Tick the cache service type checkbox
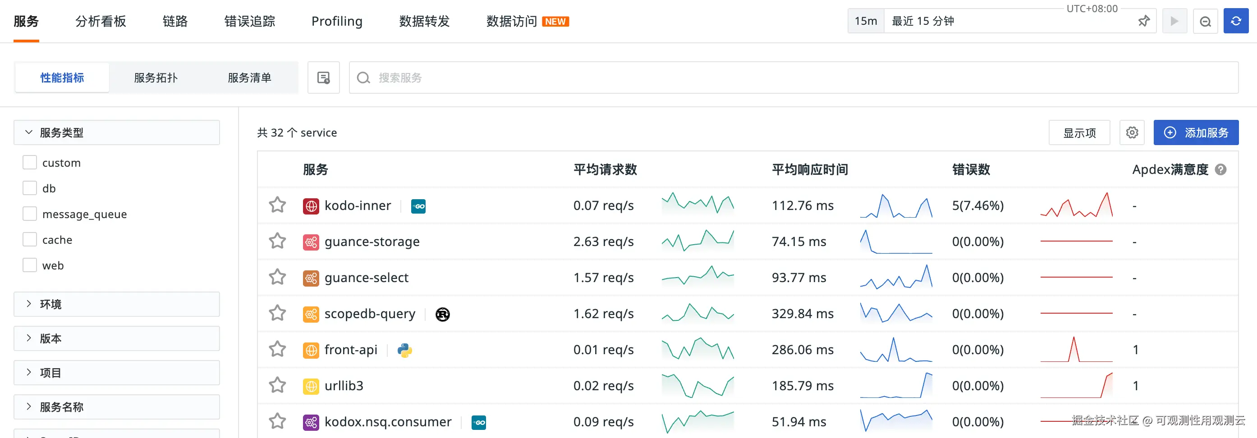The image size is (1257, 438). [30, 239]
